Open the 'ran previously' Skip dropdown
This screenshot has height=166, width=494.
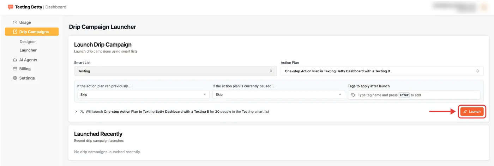click(x=143, y=94)
